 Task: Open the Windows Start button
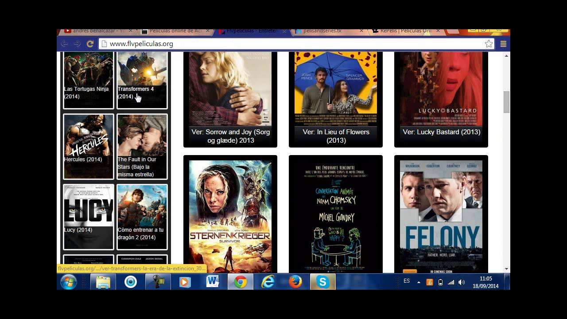pyautogui.click(x=69, y=282)
